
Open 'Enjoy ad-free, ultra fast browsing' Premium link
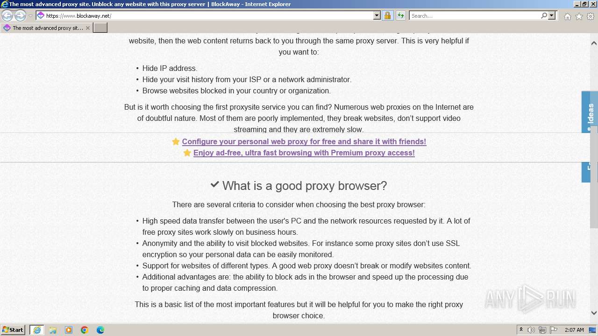click(x=304, y=153)
